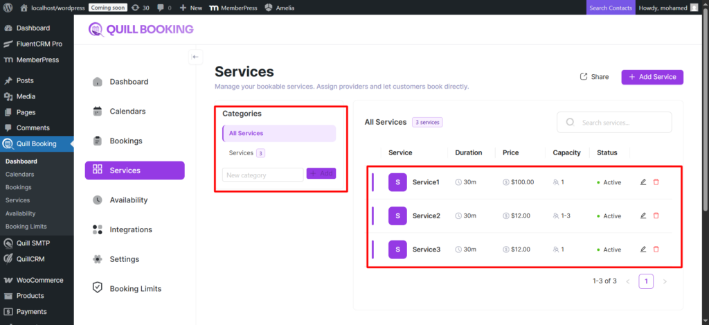This screenshot has height=325, width=709.
Task: Click the Quill Booking logo
Action: pos(141,29)
